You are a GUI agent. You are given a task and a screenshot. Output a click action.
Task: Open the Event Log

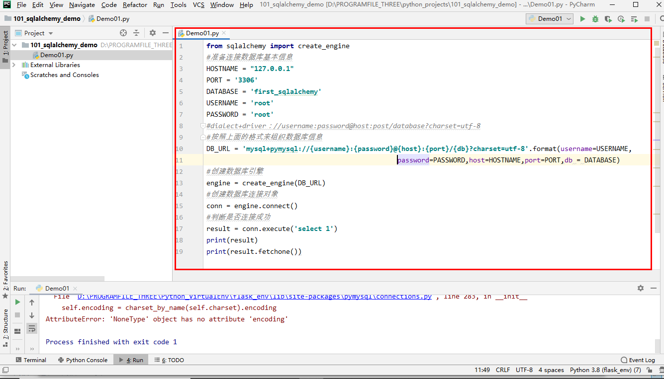pos(638,360)
